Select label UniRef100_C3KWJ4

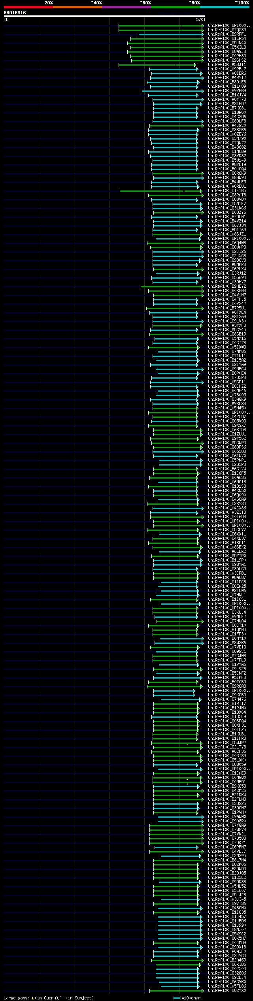(x=227, y=613)
